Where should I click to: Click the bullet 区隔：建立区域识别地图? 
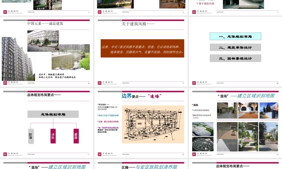(108, 122)
